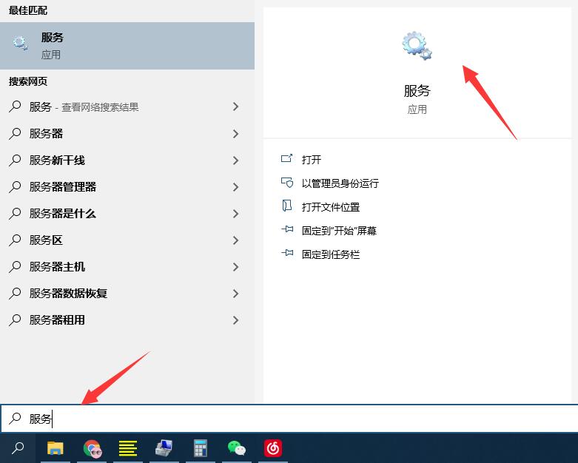Open NetEase Cloud Music from the taskbar
Viewport: 578px width, 463px height.
tap(273, 448)
